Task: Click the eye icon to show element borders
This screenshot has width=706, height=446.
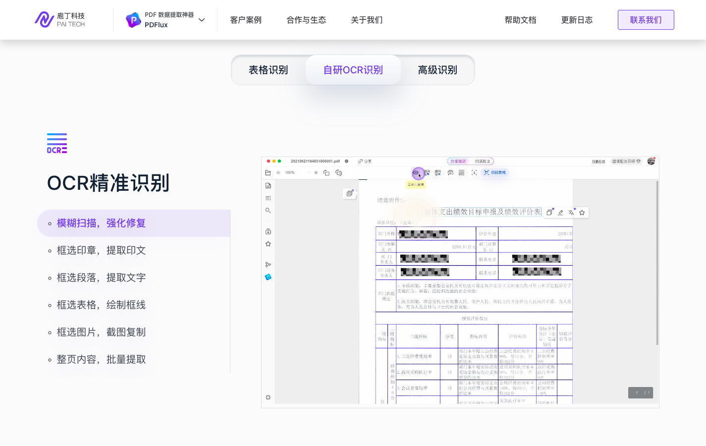Action: click(x=416, y=173)
